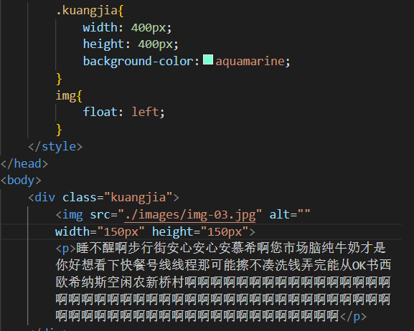Click the empty alt attribute value

tap(304, 213)
